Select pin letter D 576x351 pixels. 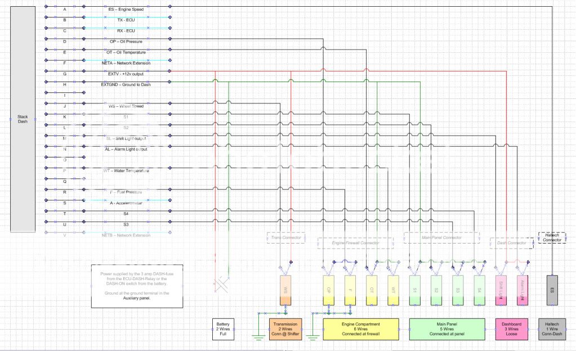click(65, 42)
